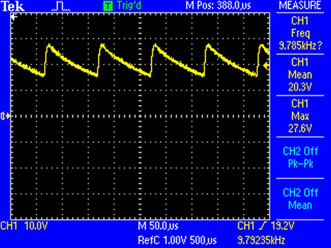Toggle the CH2 Off Pk-Pk measurement
331x248 pixels.
300,157
